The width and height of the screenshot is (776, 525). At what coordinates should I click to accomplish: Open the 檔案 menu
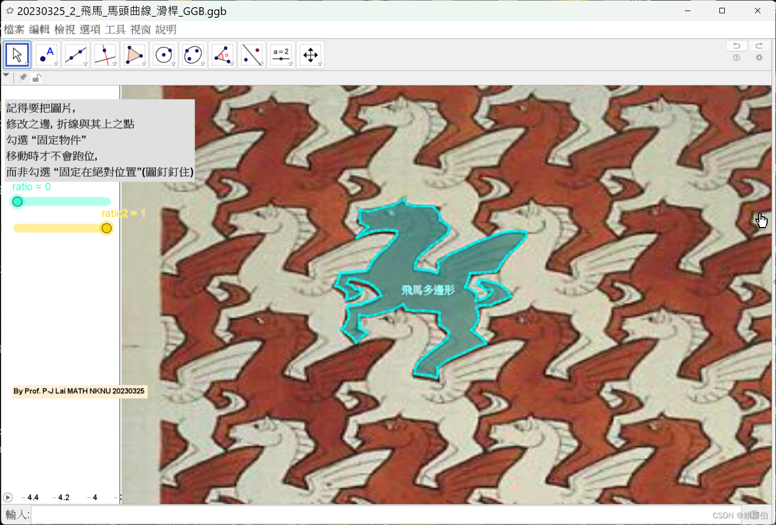[x=14, y=29]
